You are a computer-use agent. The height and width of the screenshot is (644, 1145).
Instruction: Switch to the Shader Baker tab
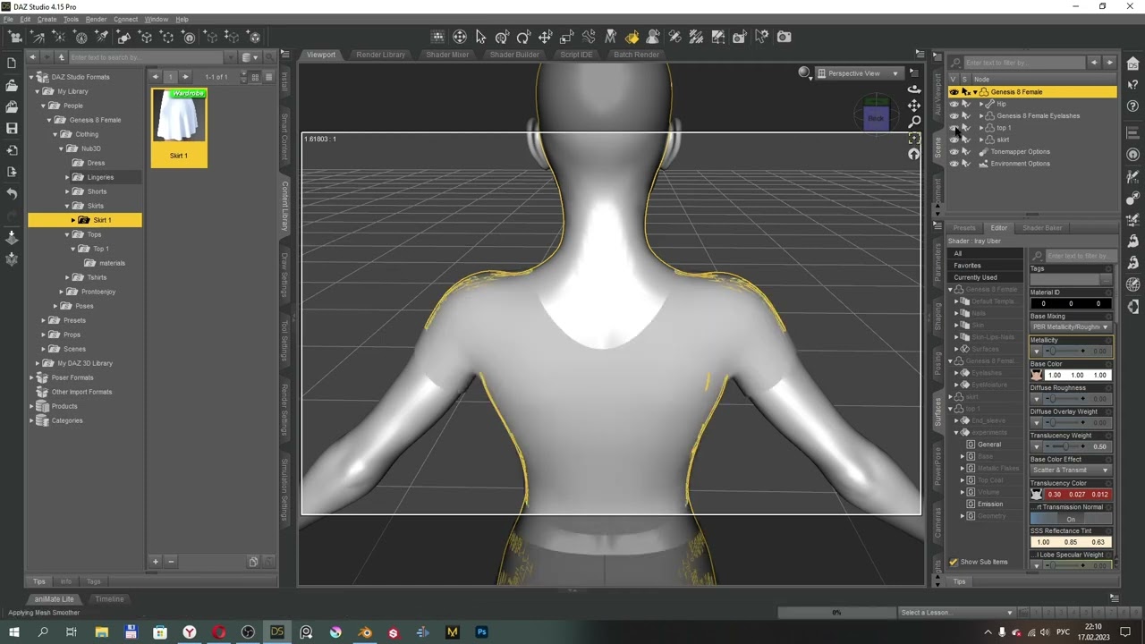tap(1042, 228)
